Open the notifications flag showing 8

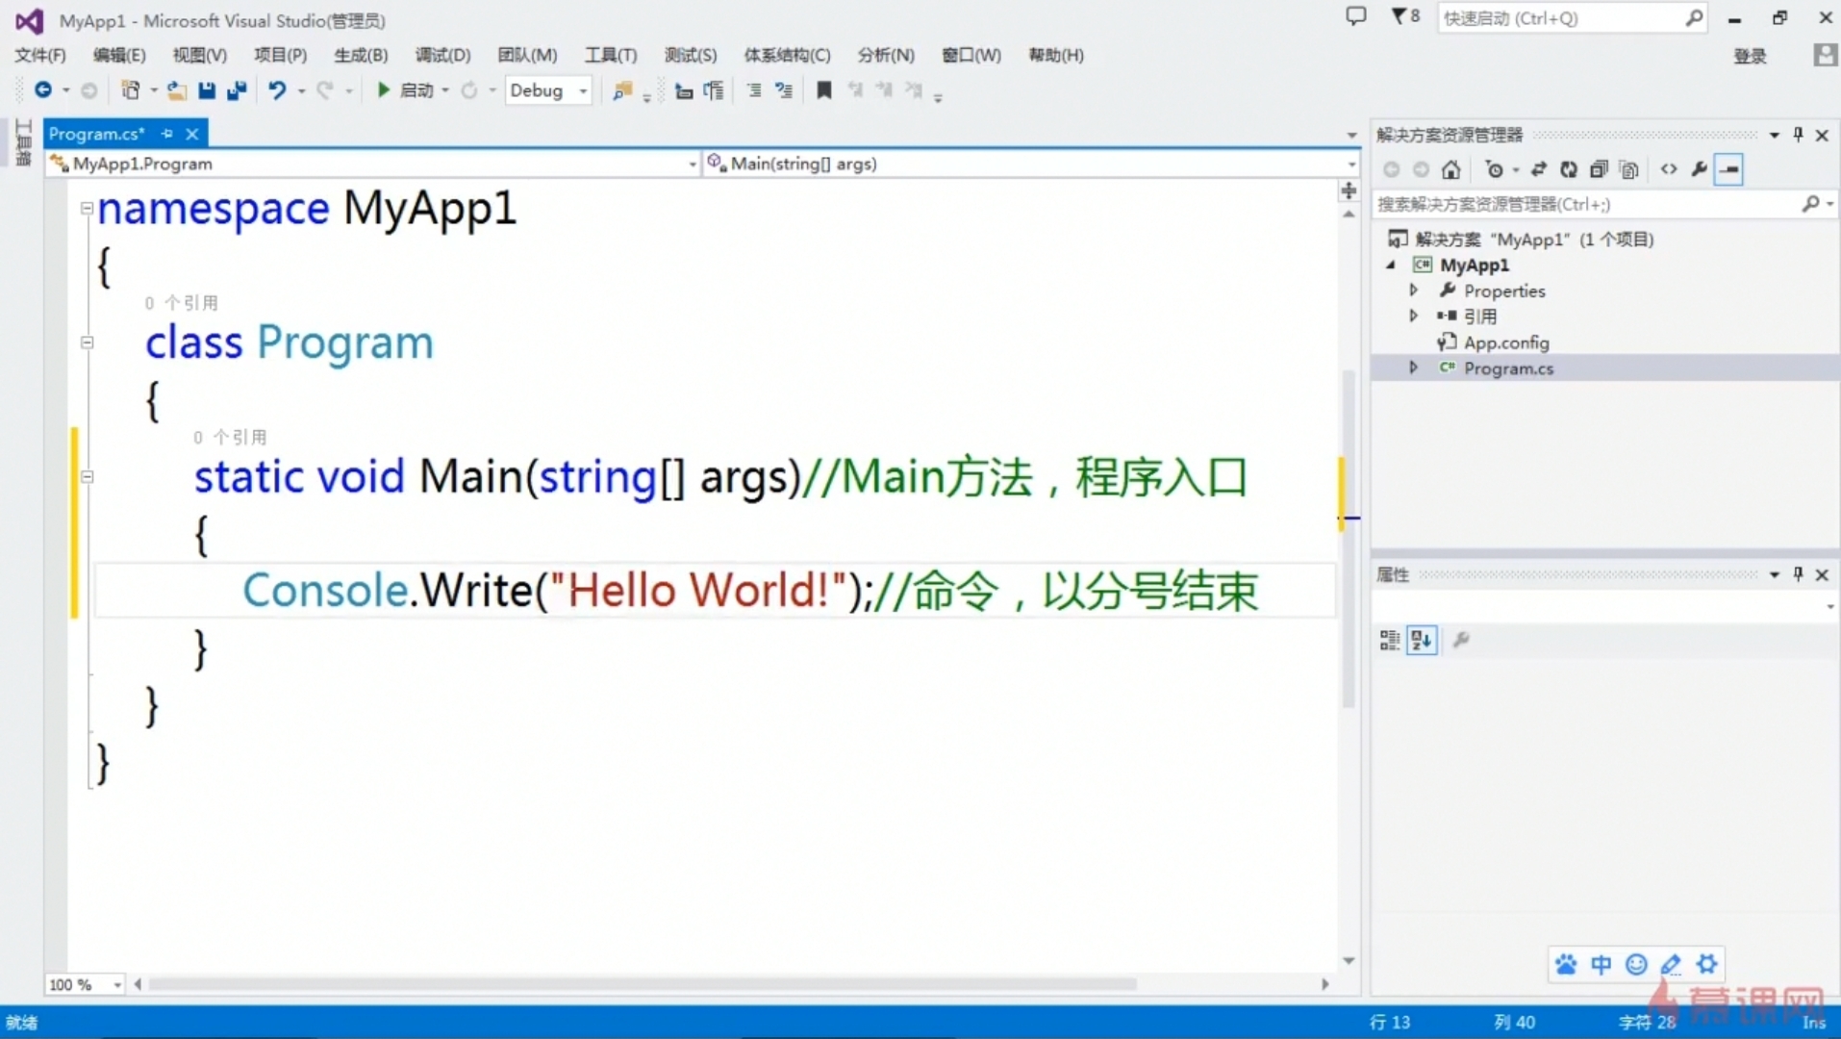click(1405, 16)
